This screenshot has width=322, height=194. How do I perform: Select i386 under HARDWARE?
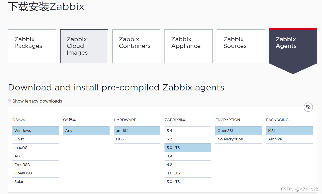[137, 139]
